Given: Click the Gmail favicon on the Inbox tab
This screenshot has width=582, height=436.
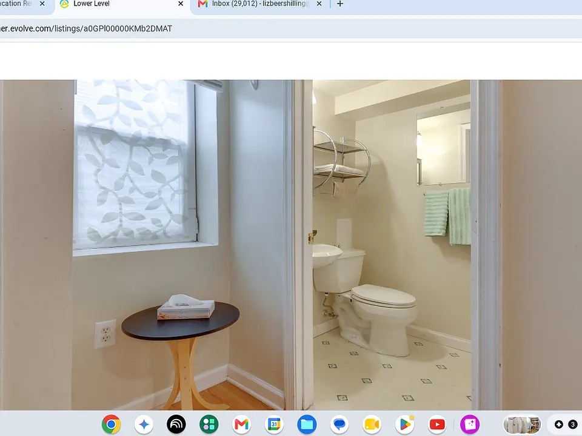Looking at the screenshot, I should [x=202, y=4].
